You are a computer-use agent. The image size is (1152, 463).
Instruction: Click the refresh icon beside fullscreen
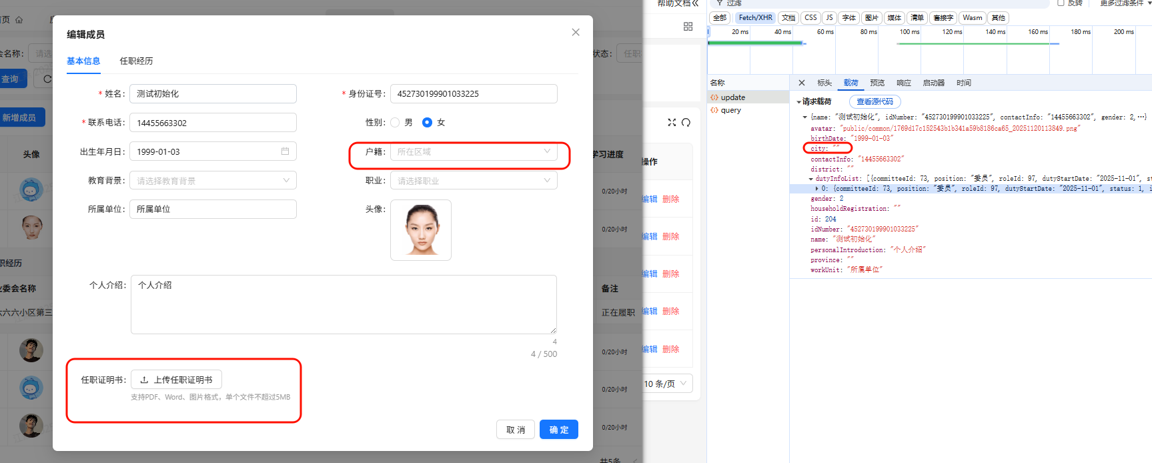[x=686, y=122]
